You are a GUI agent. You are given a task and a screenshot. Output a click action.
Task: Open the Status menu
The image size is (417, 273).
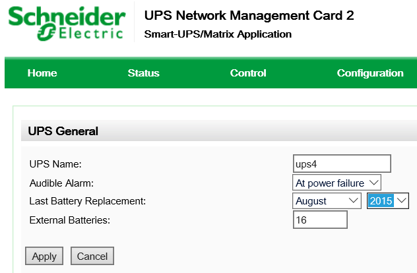pyautogui.click(x=143, y=73)
